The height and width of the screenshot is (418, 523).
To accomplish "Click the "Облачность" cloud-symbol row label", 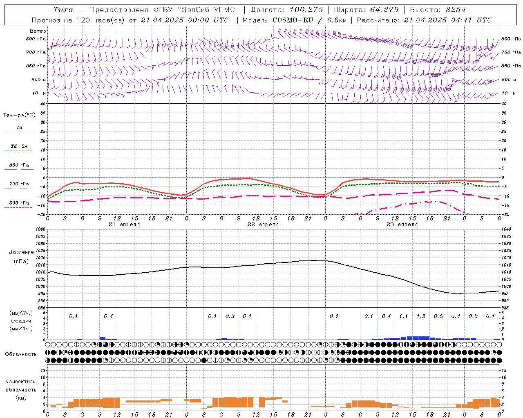I will tap(21, 354).
